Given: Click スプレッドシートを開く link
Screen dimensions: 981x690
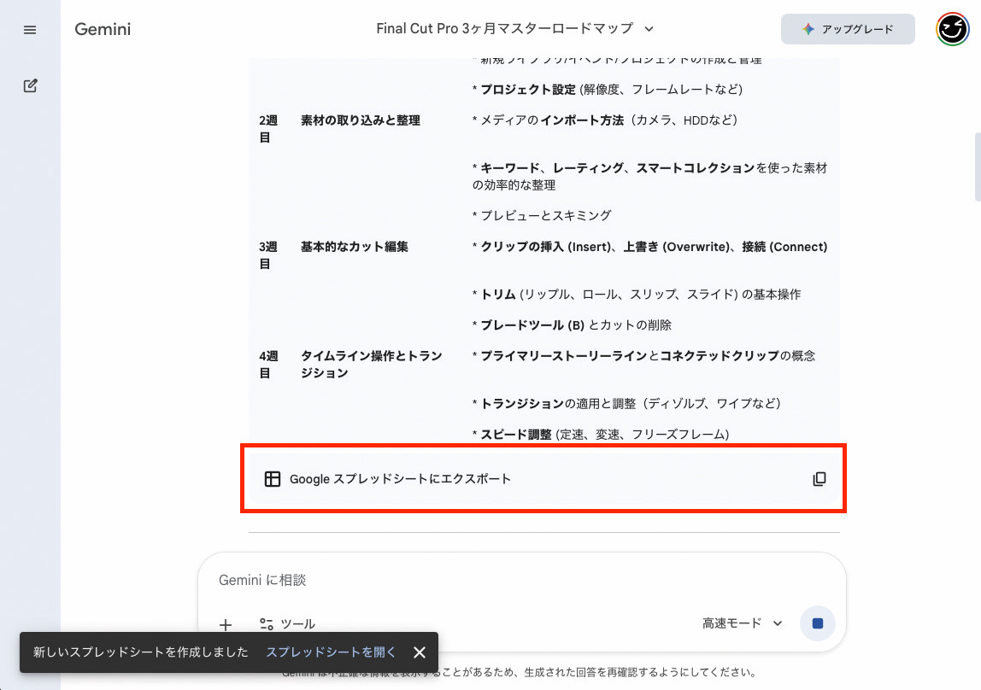Looking at the screenshot, I should 331,652.
